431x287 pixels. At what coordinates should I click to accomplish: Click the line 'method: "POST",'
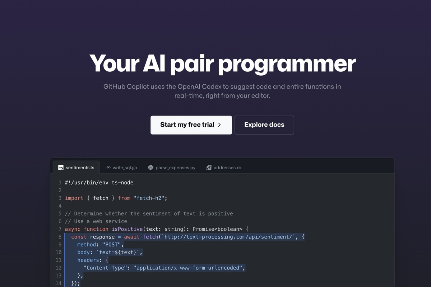click(101, 245)
